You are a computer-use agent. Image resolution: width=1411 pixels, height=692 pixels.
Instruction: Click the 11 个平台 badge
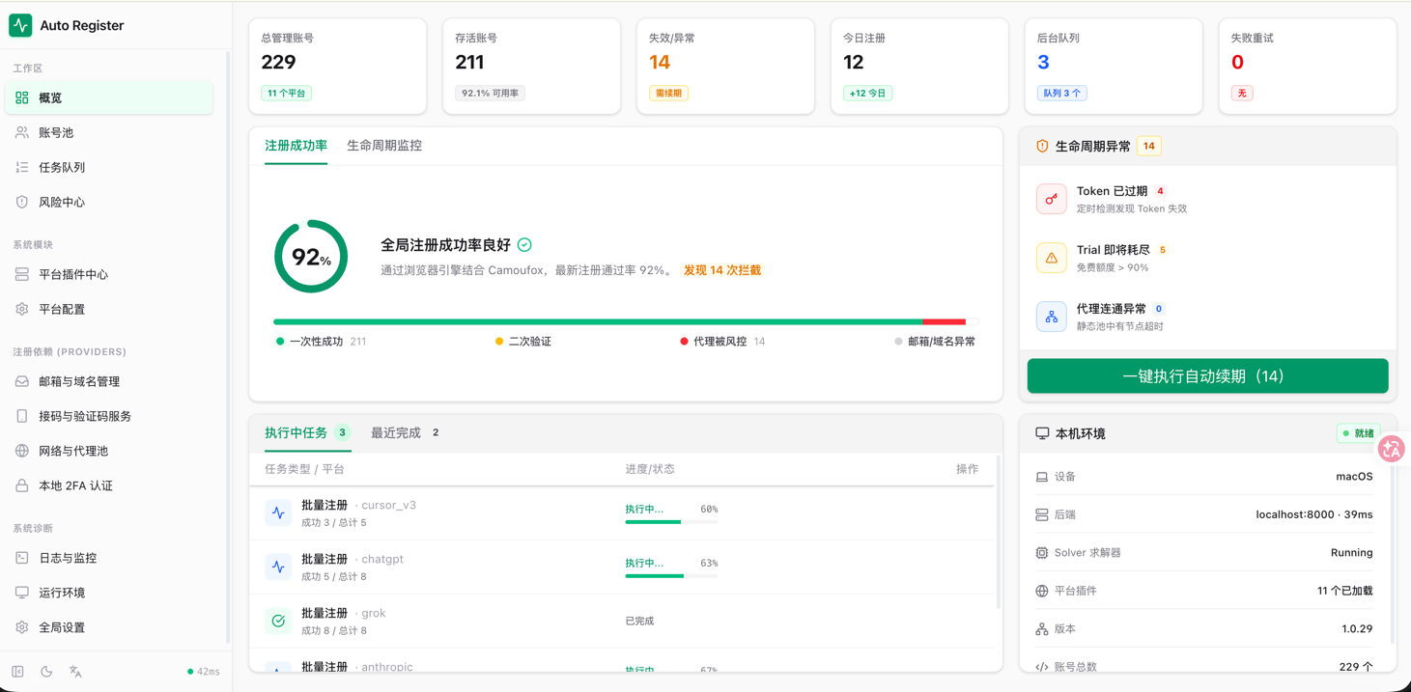(x=286, y=94)
